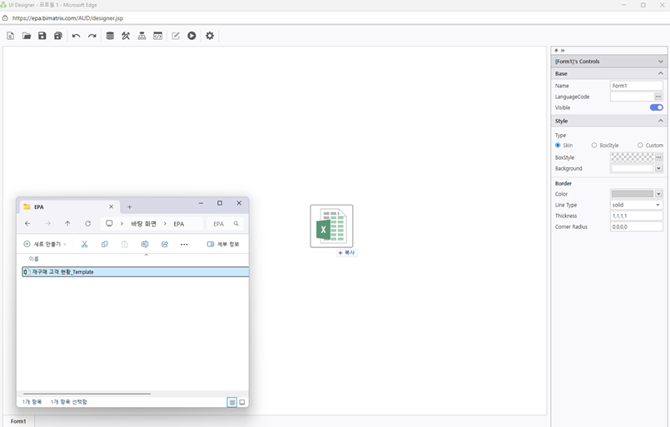Open the settings gear icon
Viewport: 670px width, 427px height.
pyautogui.click(x=210, y=36)
